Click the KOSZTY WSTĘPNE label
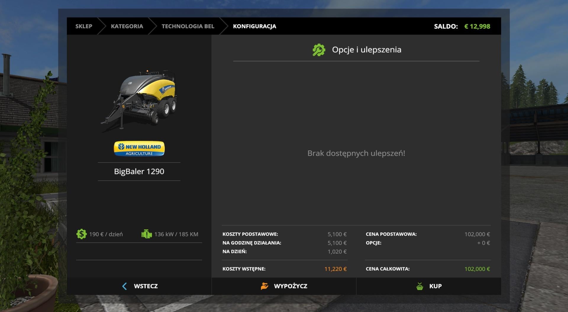 point(244,269)
